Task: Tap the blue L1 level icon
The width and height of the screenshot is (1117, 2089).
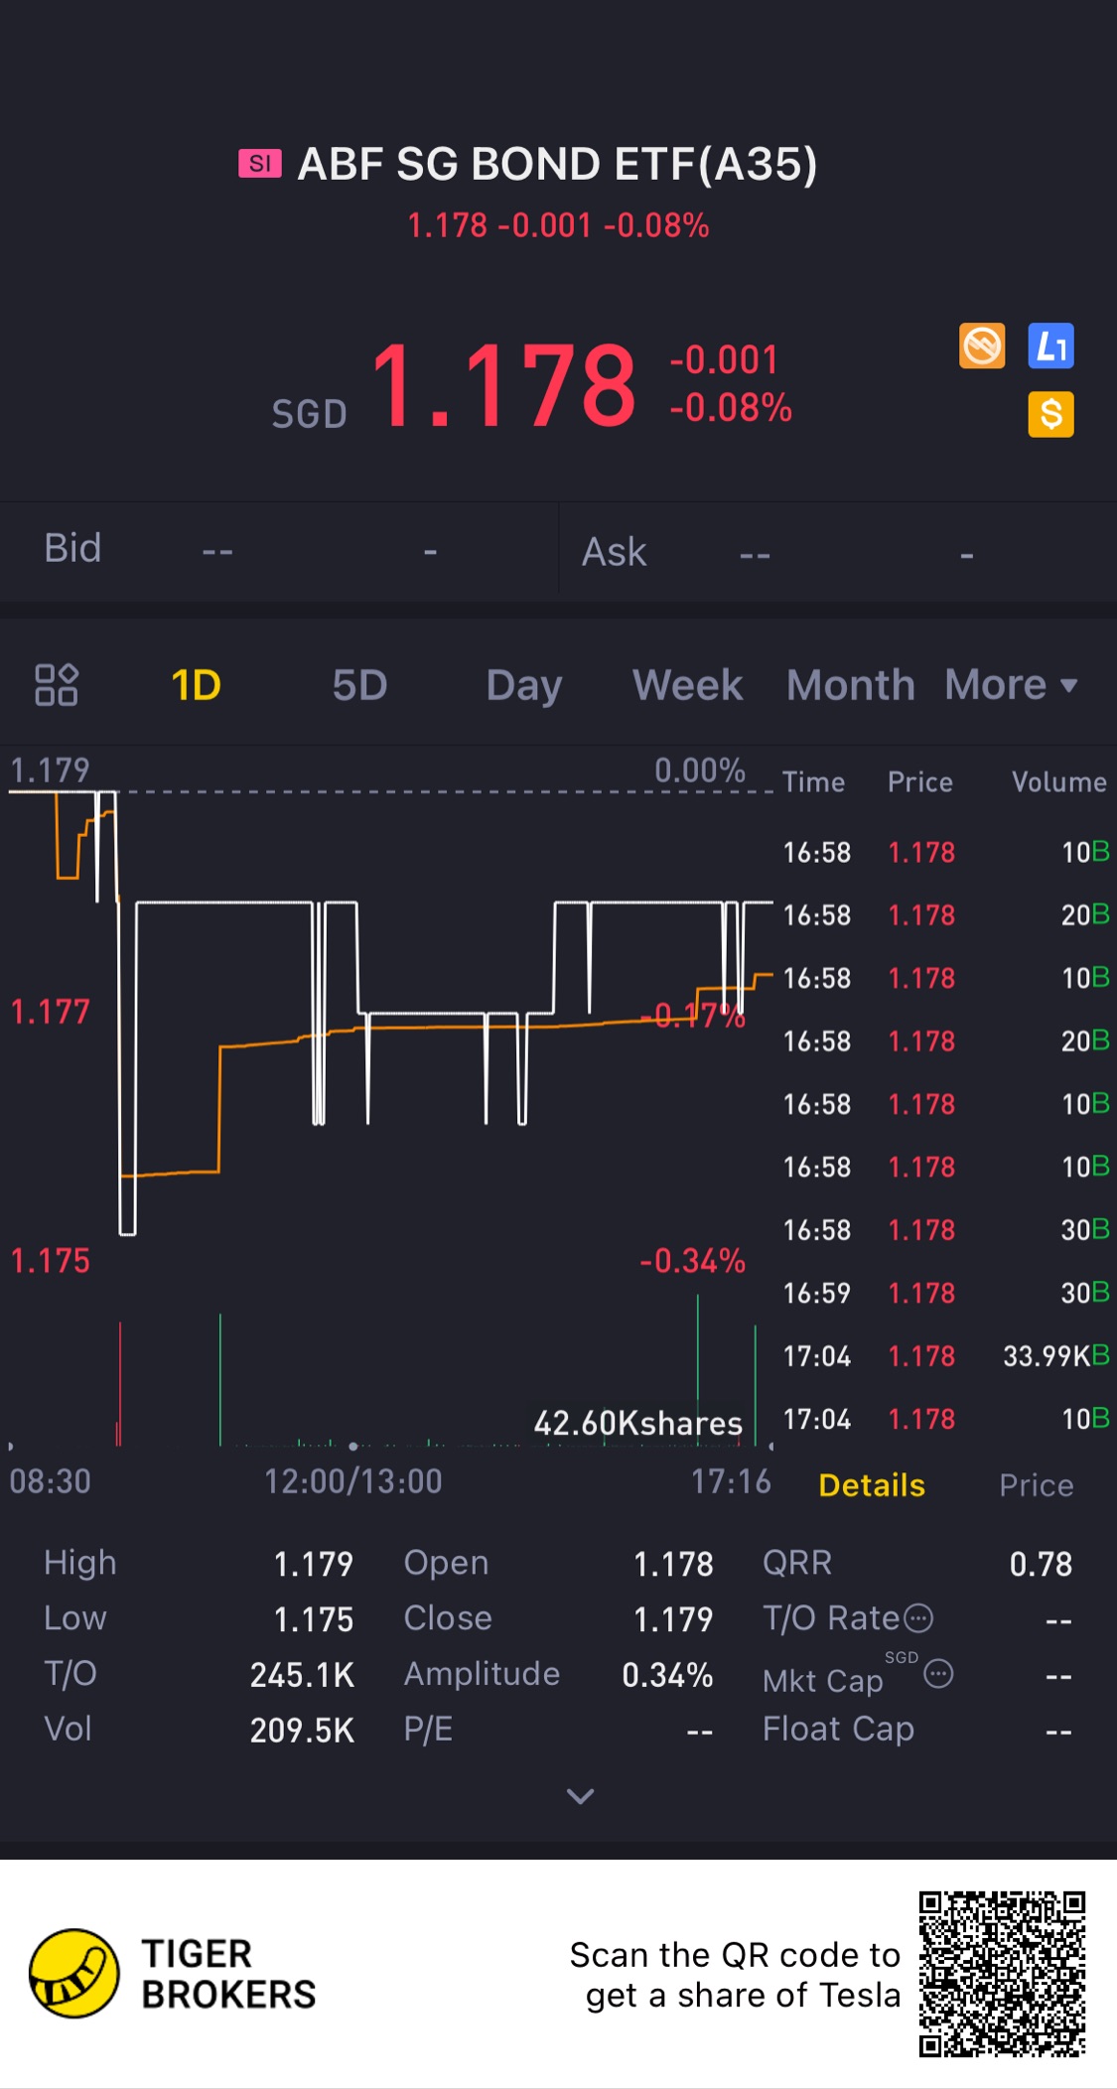Action: (x=1050, y=347)
